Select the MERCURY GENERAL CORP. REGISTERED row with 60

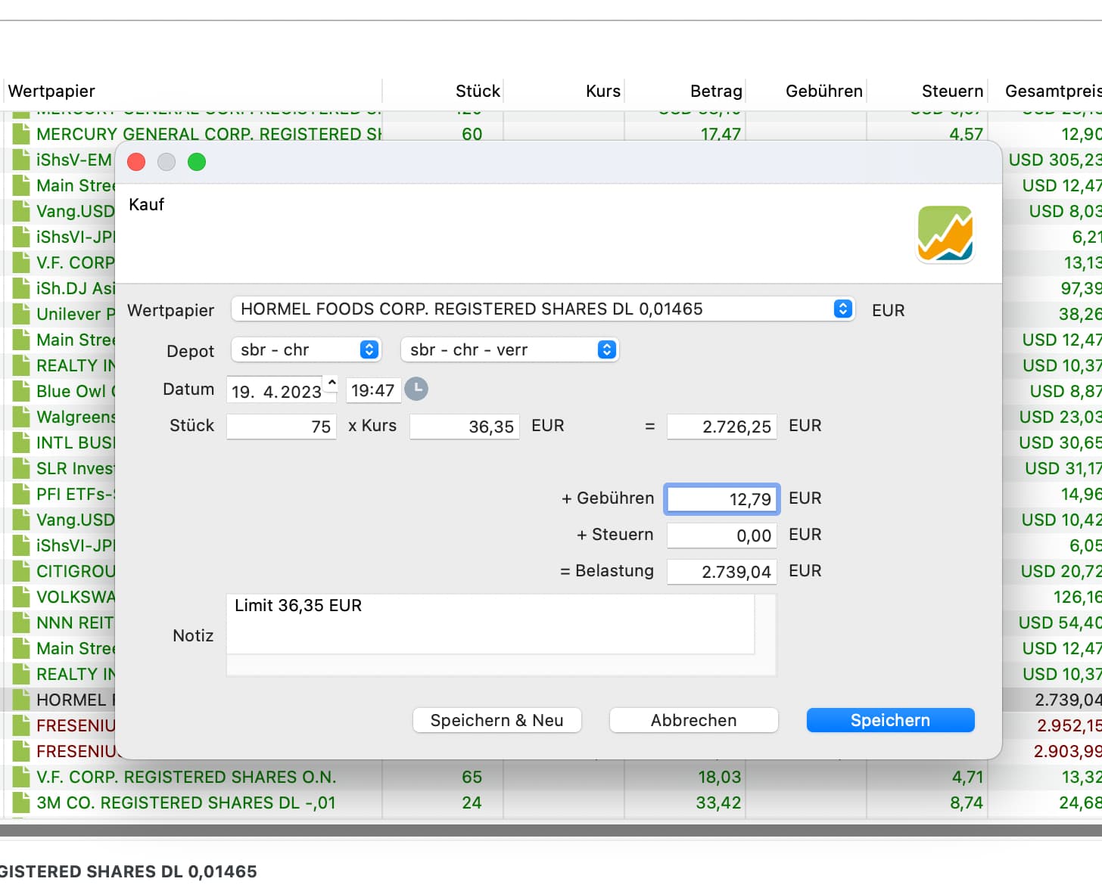coord(551,134)
